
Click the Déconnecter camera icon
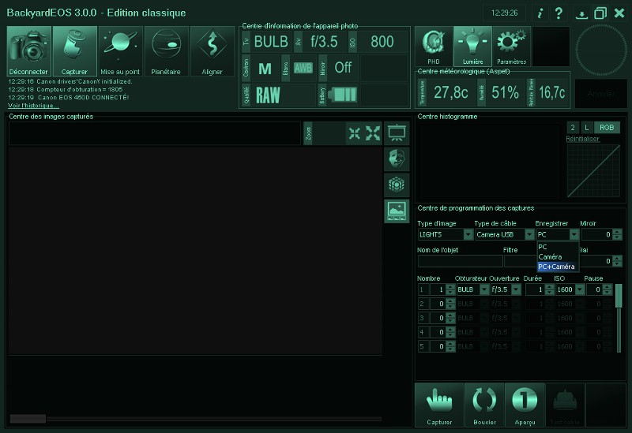[x=29, y=51]
